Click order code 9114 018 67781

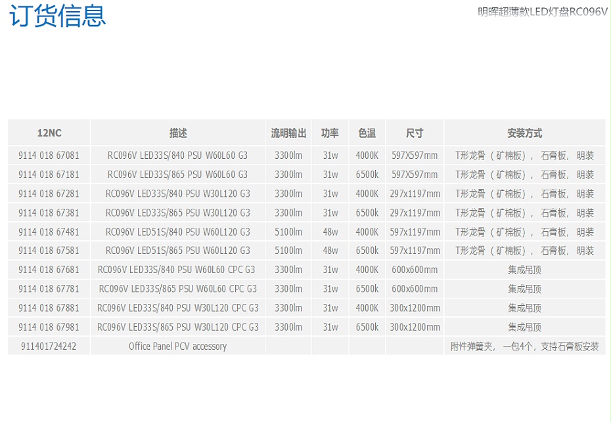pyautogui.click(x=49, y=289)
